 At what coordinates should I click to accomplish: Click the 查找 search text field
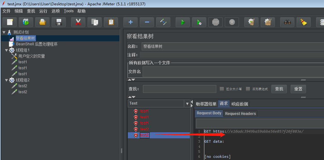(179, 89)
